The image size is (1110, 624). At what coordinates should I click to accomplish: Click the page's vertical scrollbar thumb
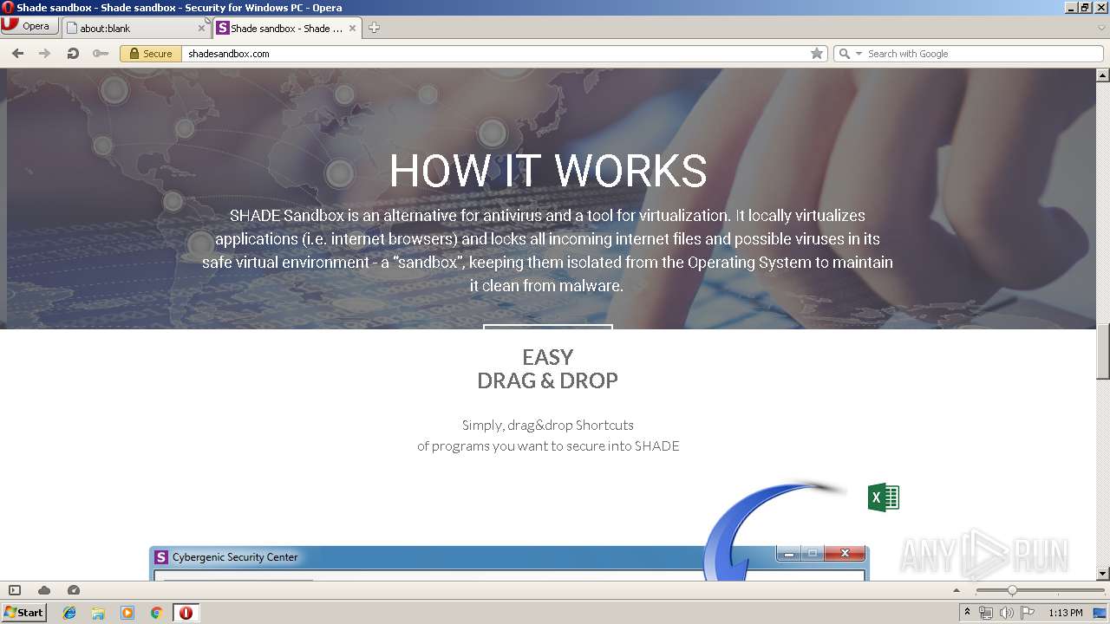pos(1103,351)
